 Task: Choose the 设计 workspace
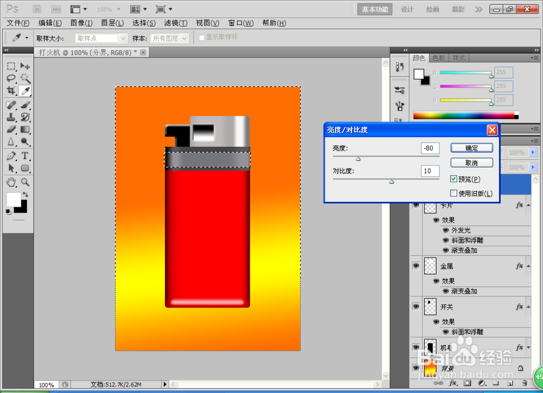coord(407,9)
